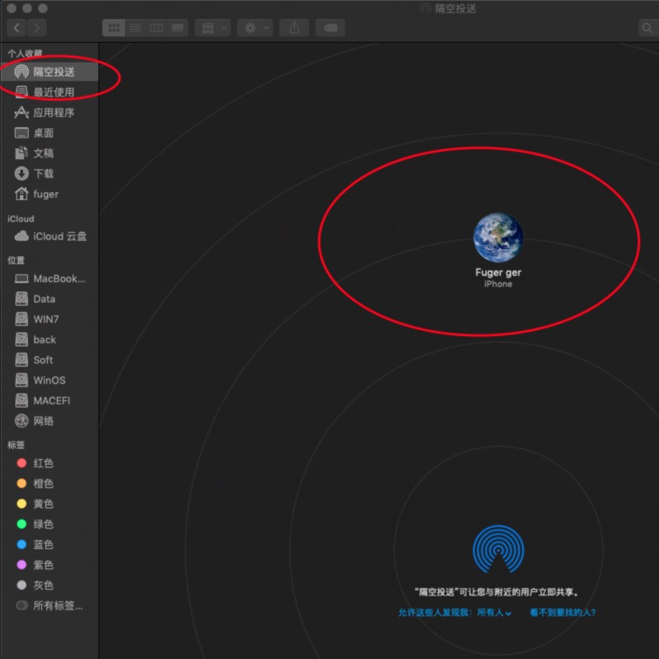Select the 蓝色 tag

(x=49, y=544)
